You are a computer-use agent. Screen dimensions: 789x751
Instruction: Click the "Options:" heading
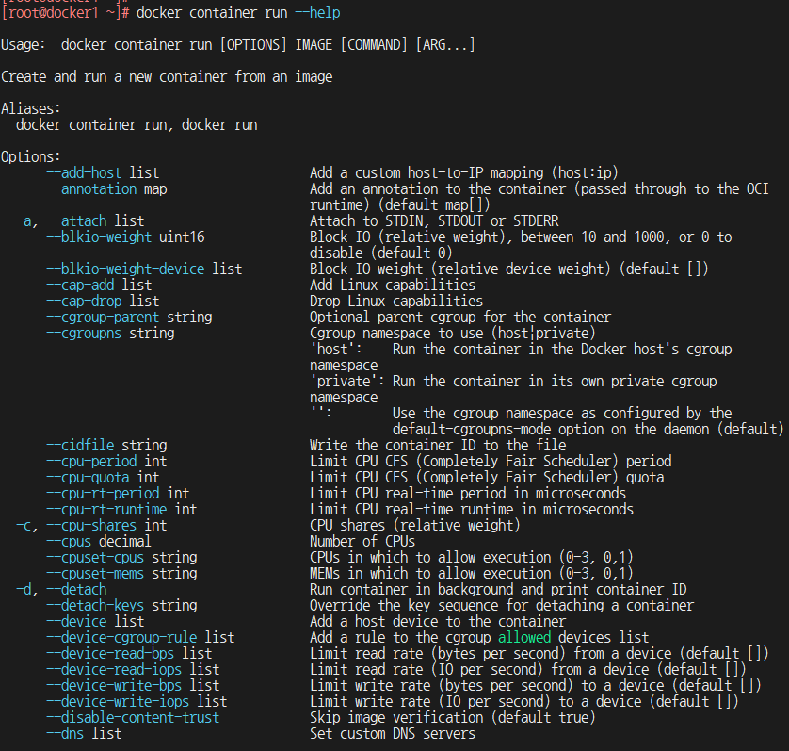coord(31,157)
